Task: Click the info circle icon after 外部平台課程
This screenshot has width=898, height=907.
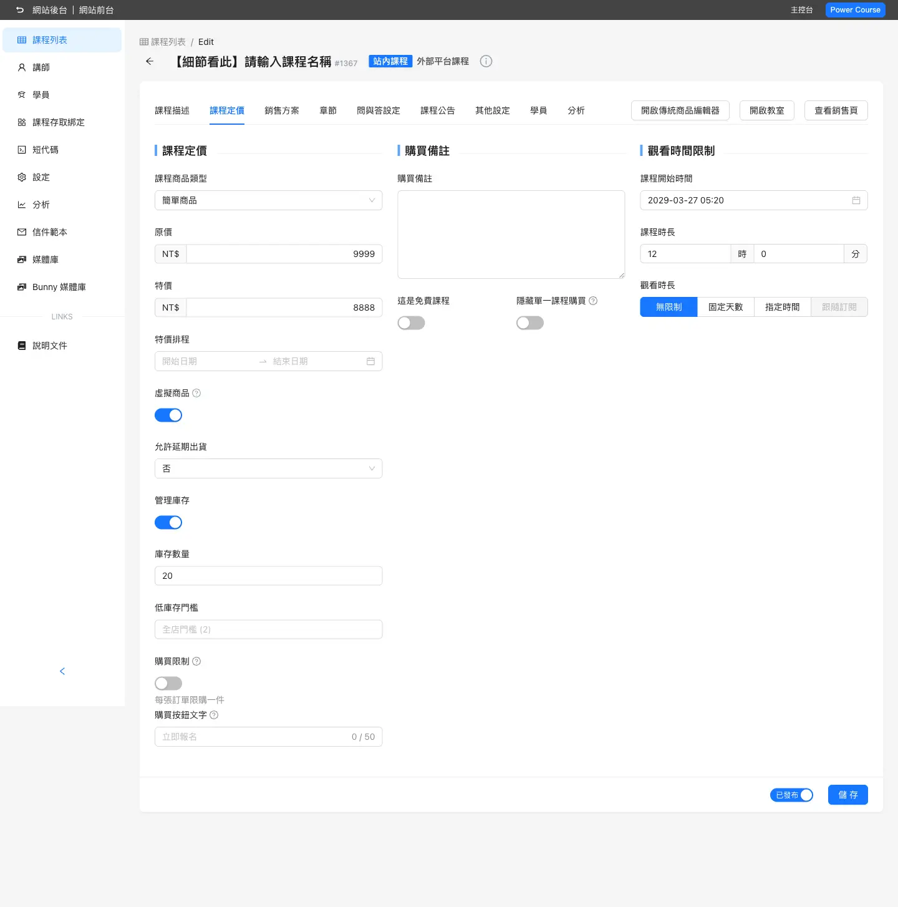Action: 486,61
